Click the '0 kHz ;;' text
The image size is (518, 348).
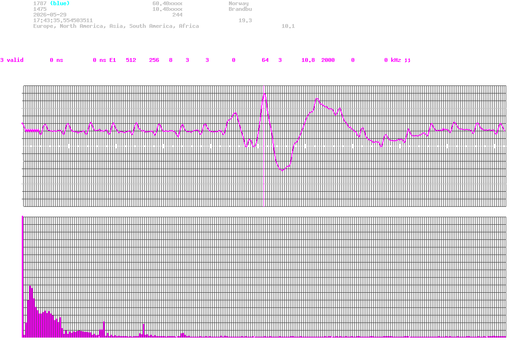(x=397, y=60)
